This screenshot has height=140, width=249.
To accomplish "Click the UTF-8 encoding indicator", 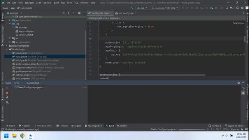I will (226, 129).
